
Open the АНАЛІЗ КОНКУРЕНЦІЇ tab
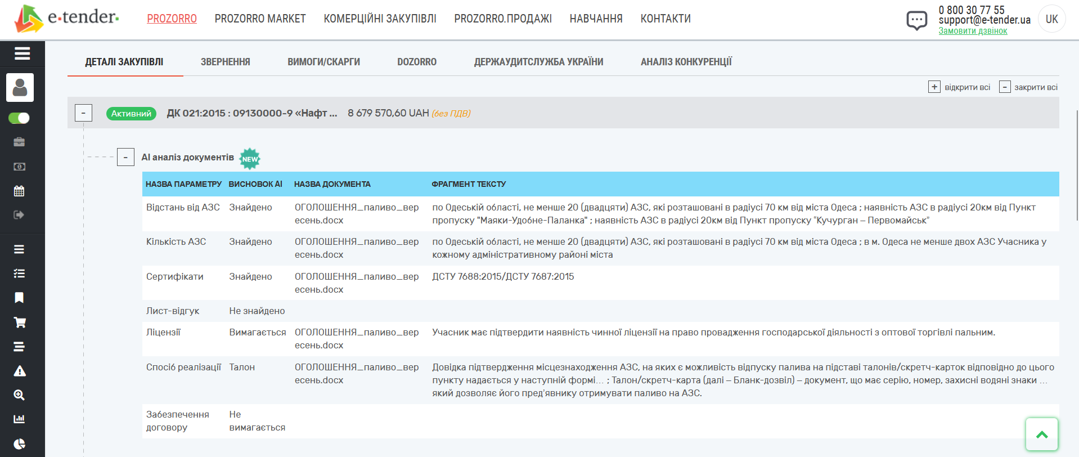click(686, 62)
